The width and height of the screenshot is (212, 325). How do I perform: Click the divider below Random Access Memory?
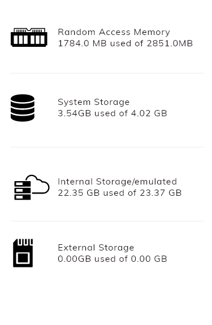click(107, 73)
